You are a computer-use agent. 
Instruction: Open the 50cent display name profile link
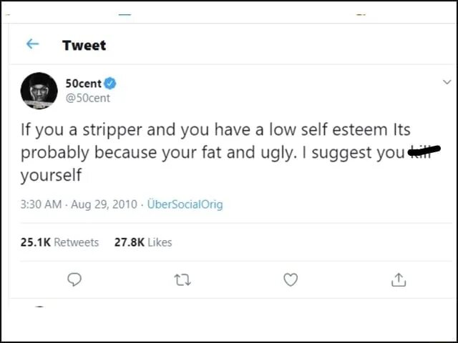pos(84,84)
